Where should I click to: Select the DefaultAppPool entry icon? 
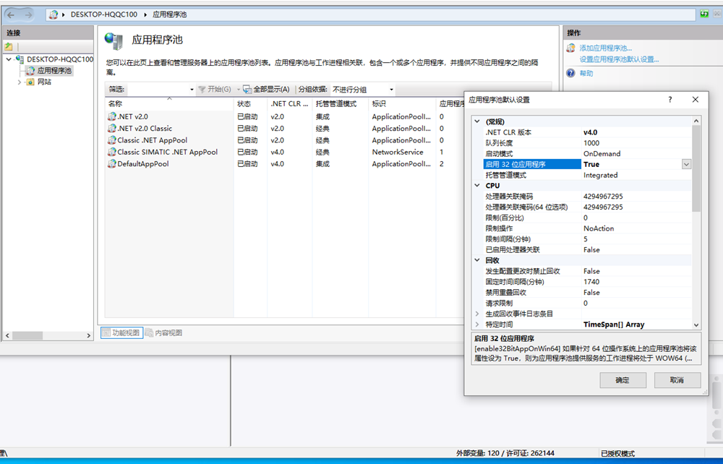(112, 164)
